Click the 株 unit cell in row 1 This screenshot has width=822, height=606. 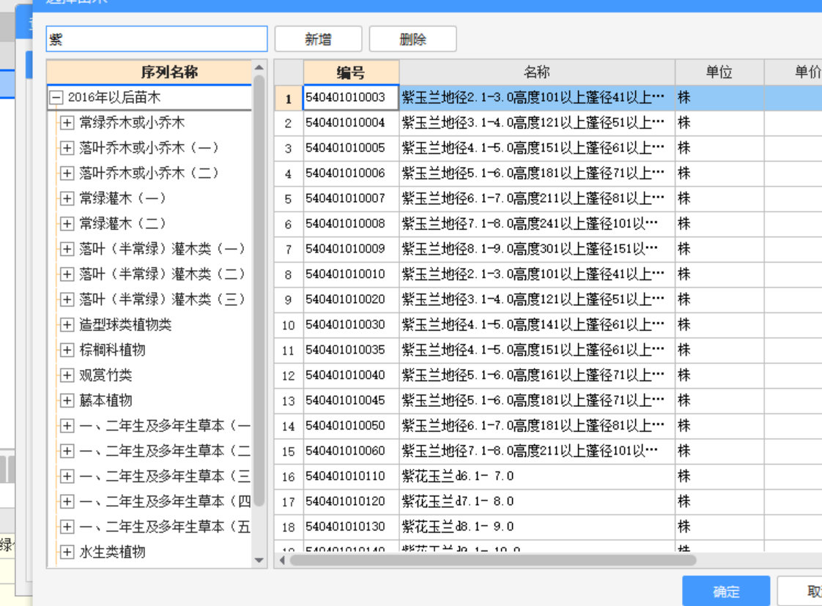tap(719, 97)
